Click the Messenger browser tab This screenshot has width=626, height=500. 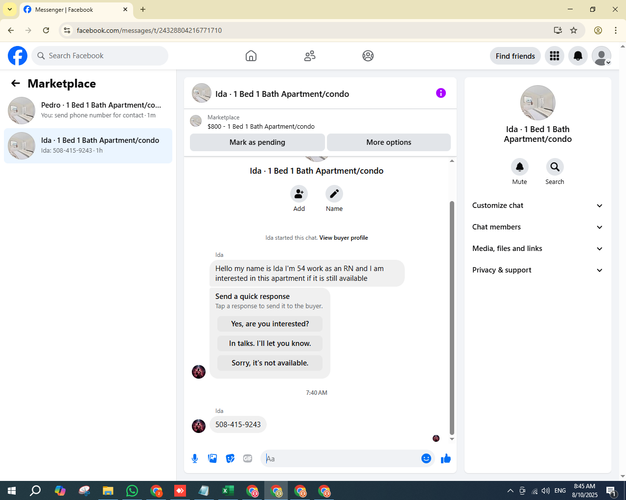[76, 10]
